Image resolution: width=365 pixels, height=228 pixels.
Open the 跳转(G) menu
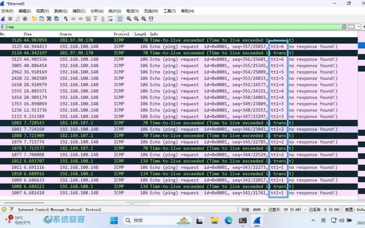pos(61,11)
